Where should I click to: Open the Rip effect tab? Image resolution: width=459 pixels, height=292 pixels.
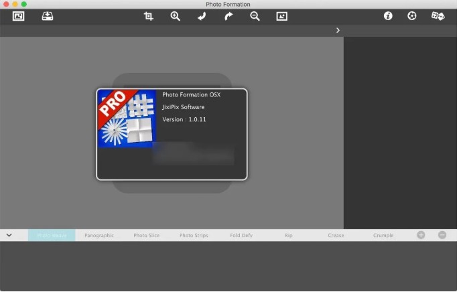click(289, 236)
